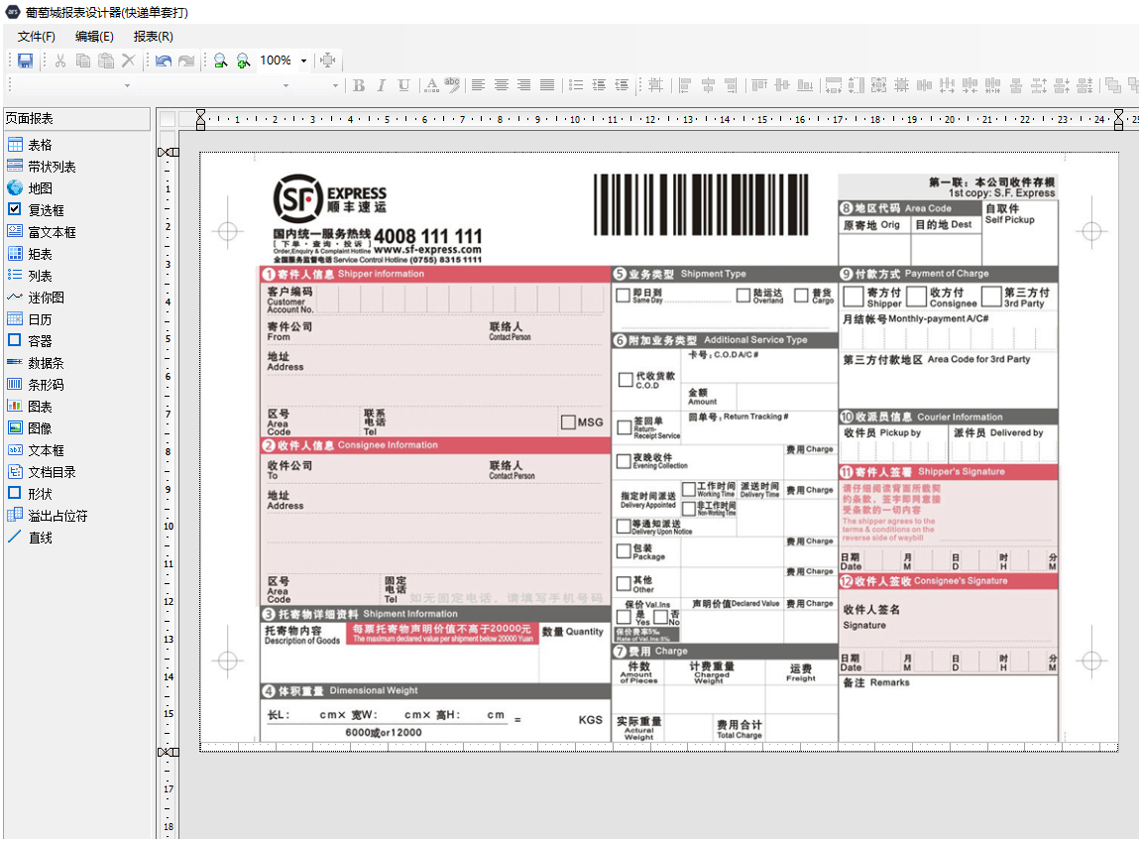Select the 日历 calendar tool
This screenshot has width=1142, height=842.
pyautogui.click(x=30, y=319)
